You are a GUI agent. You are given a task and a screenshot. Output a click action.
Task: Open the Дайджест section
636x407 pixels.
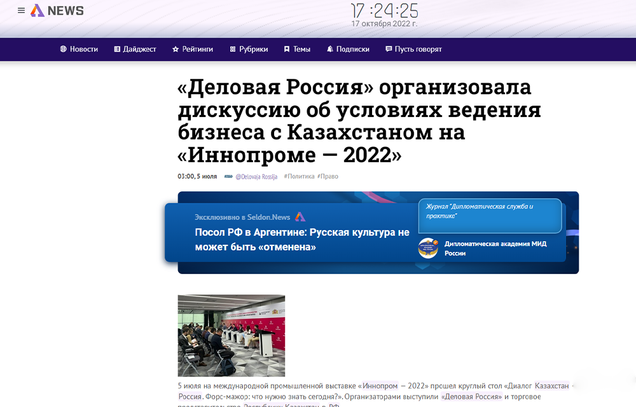click(135, 49)
